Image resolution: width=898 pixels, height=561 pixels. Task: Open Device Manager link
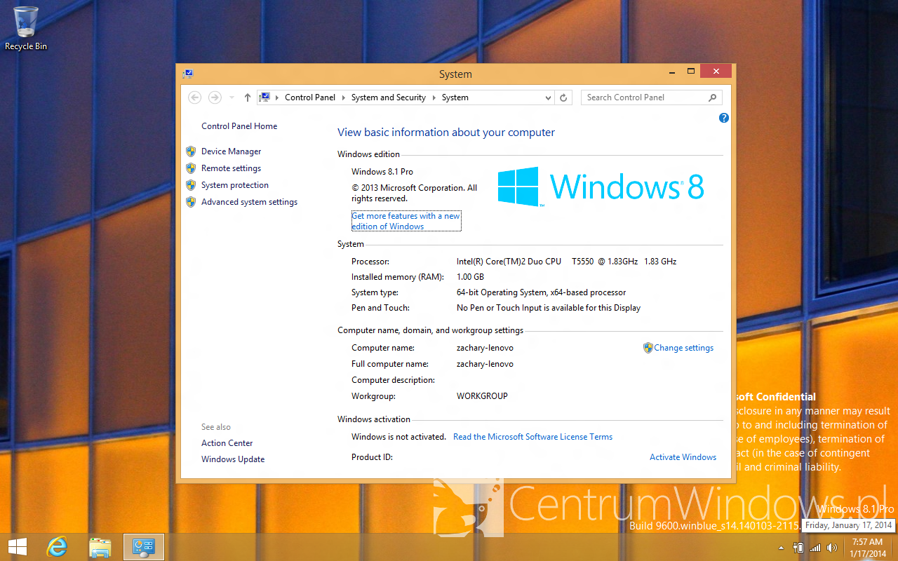click(231, 151)
